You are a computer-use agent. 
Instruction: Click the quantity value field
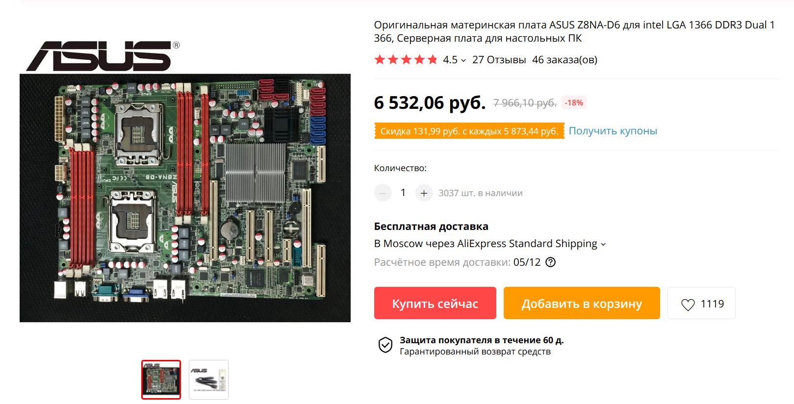tap(403, 193)
